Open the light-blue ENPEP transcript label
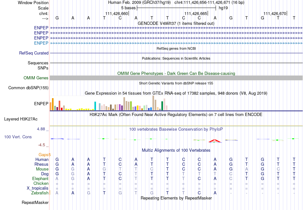303x210 pixels. point(41,43)
